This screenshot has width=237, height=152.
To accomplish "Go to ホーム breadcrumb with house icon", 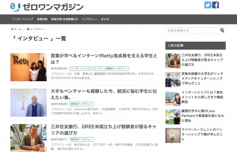I will click(x=16, y=29).
